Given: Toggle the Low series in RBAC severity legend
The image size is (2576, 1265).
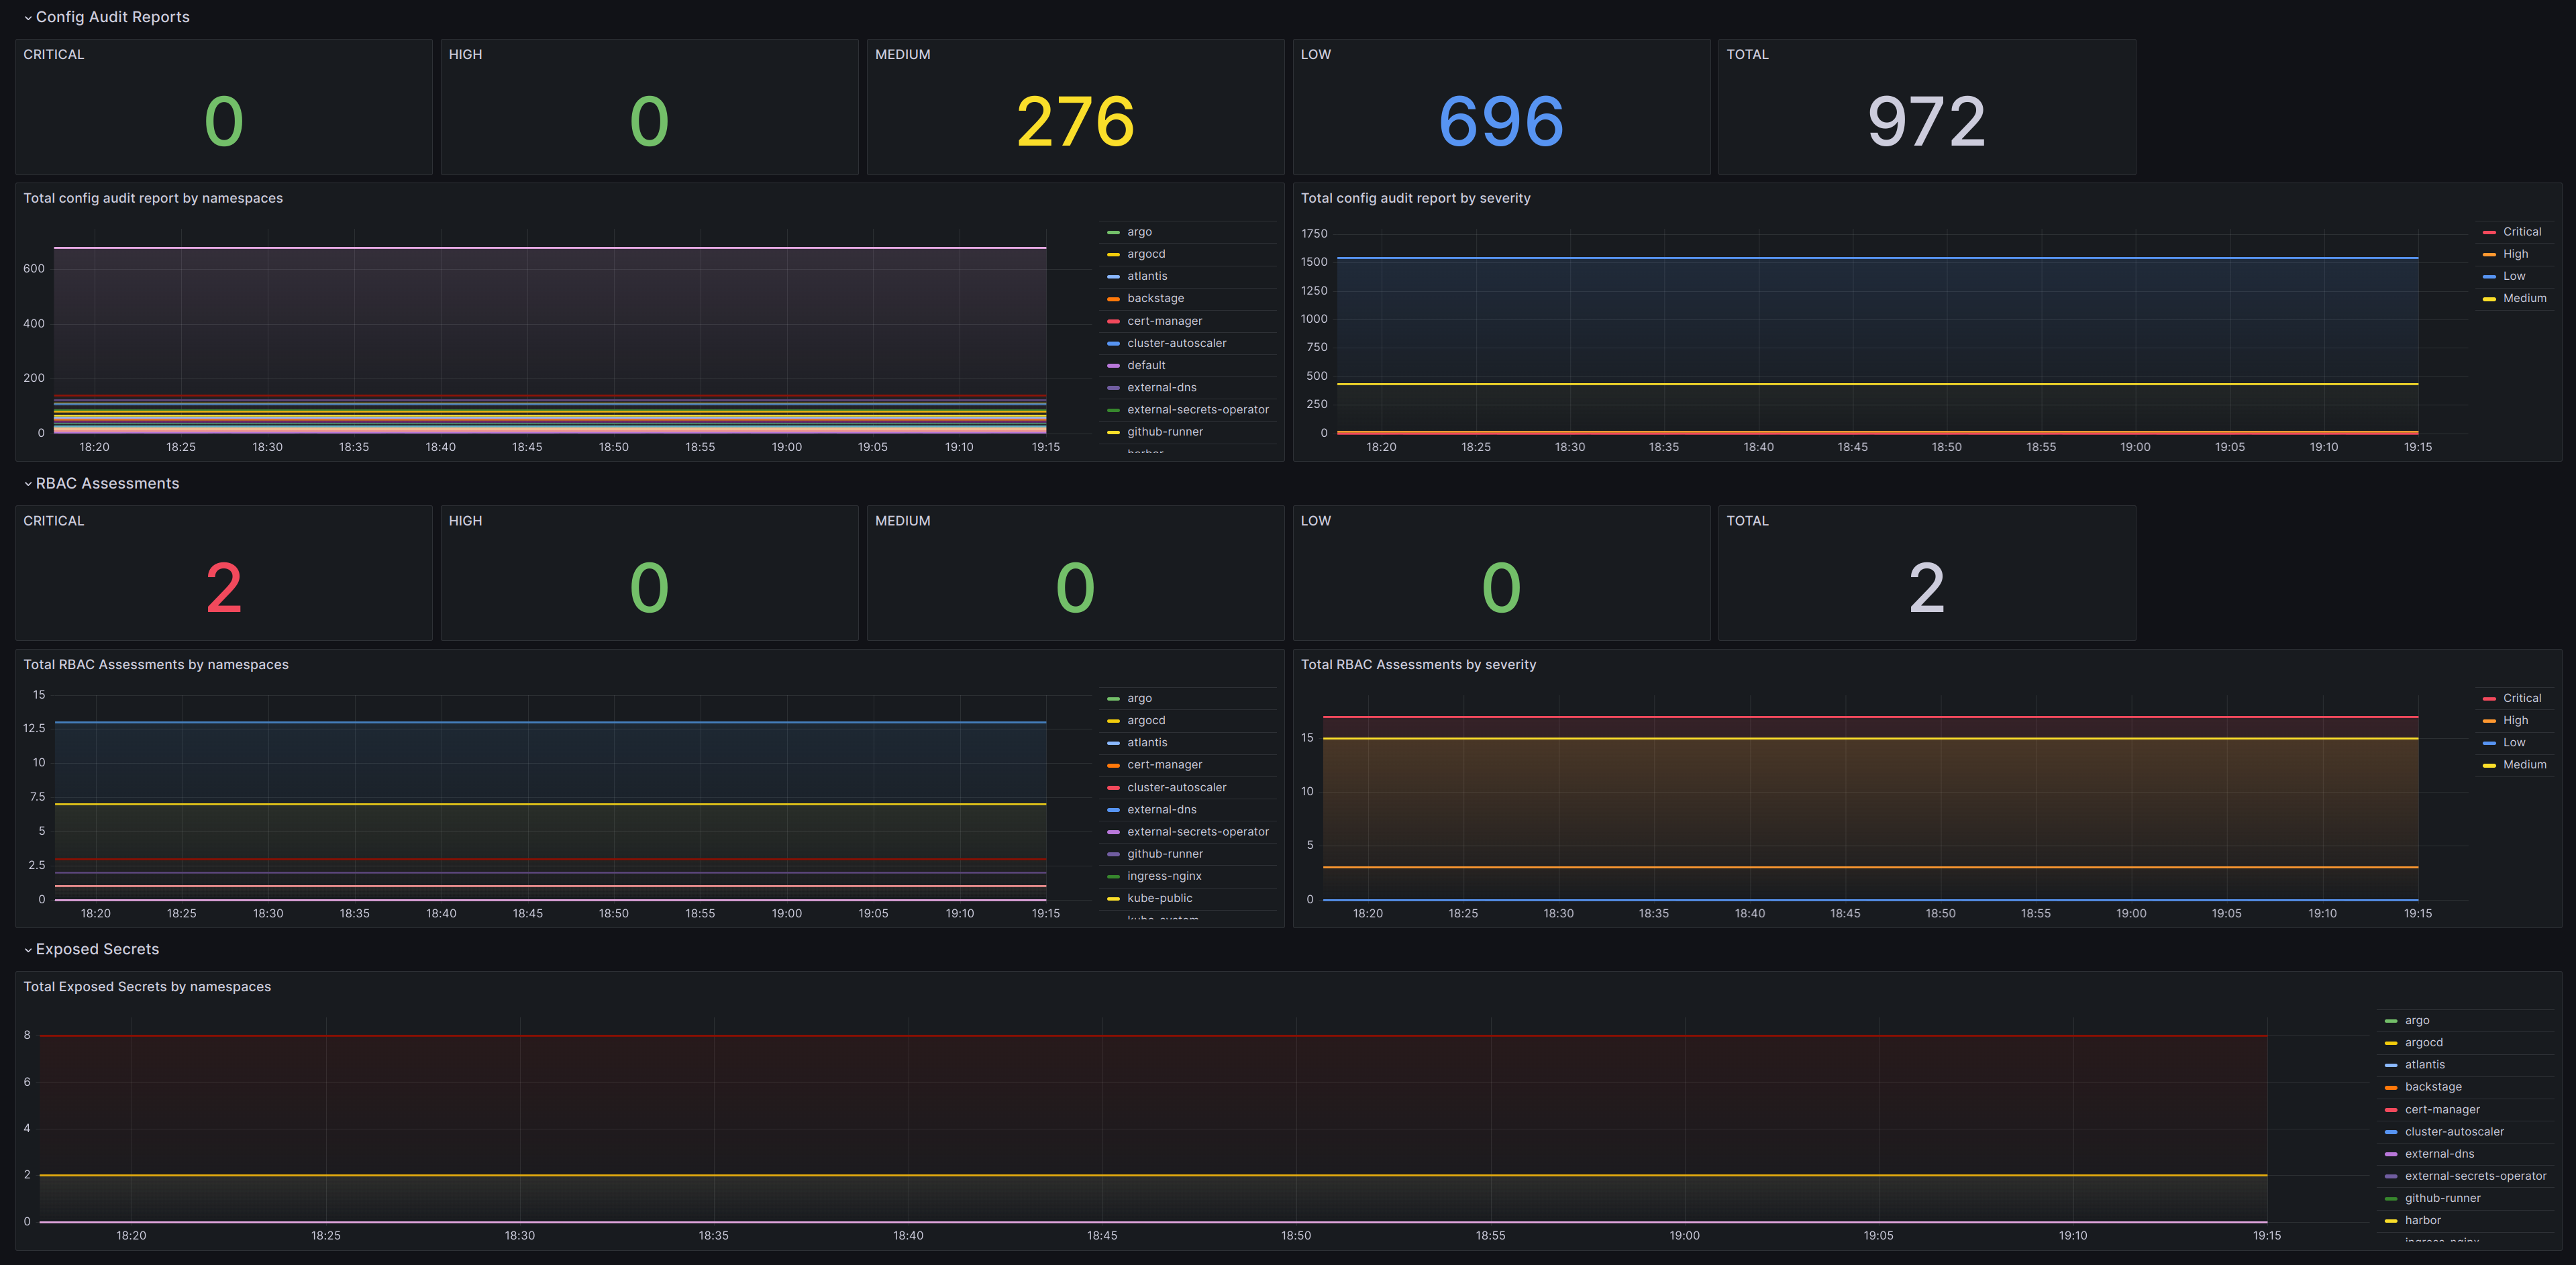Looking at the screenshot, I should [x=2514, y=742].
